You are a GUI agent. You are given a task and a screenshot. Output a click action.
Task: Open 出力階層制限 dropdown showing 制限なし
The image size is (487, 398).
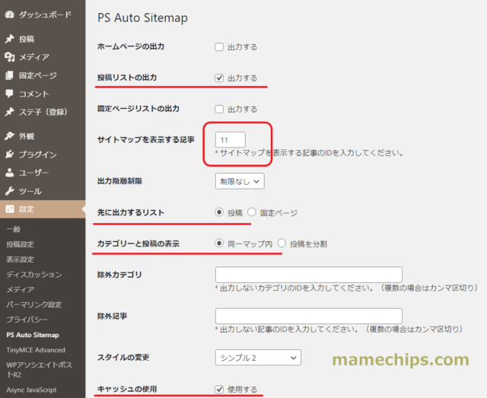[x=240, y=181]
